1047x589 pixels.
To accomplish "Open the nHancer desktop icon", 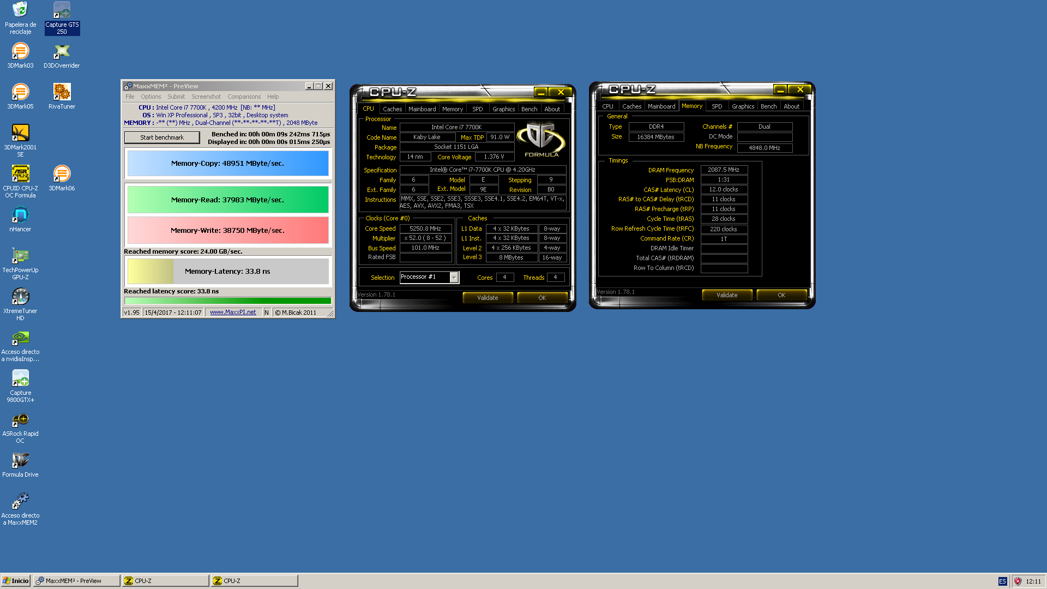I will tap(20, 219).
